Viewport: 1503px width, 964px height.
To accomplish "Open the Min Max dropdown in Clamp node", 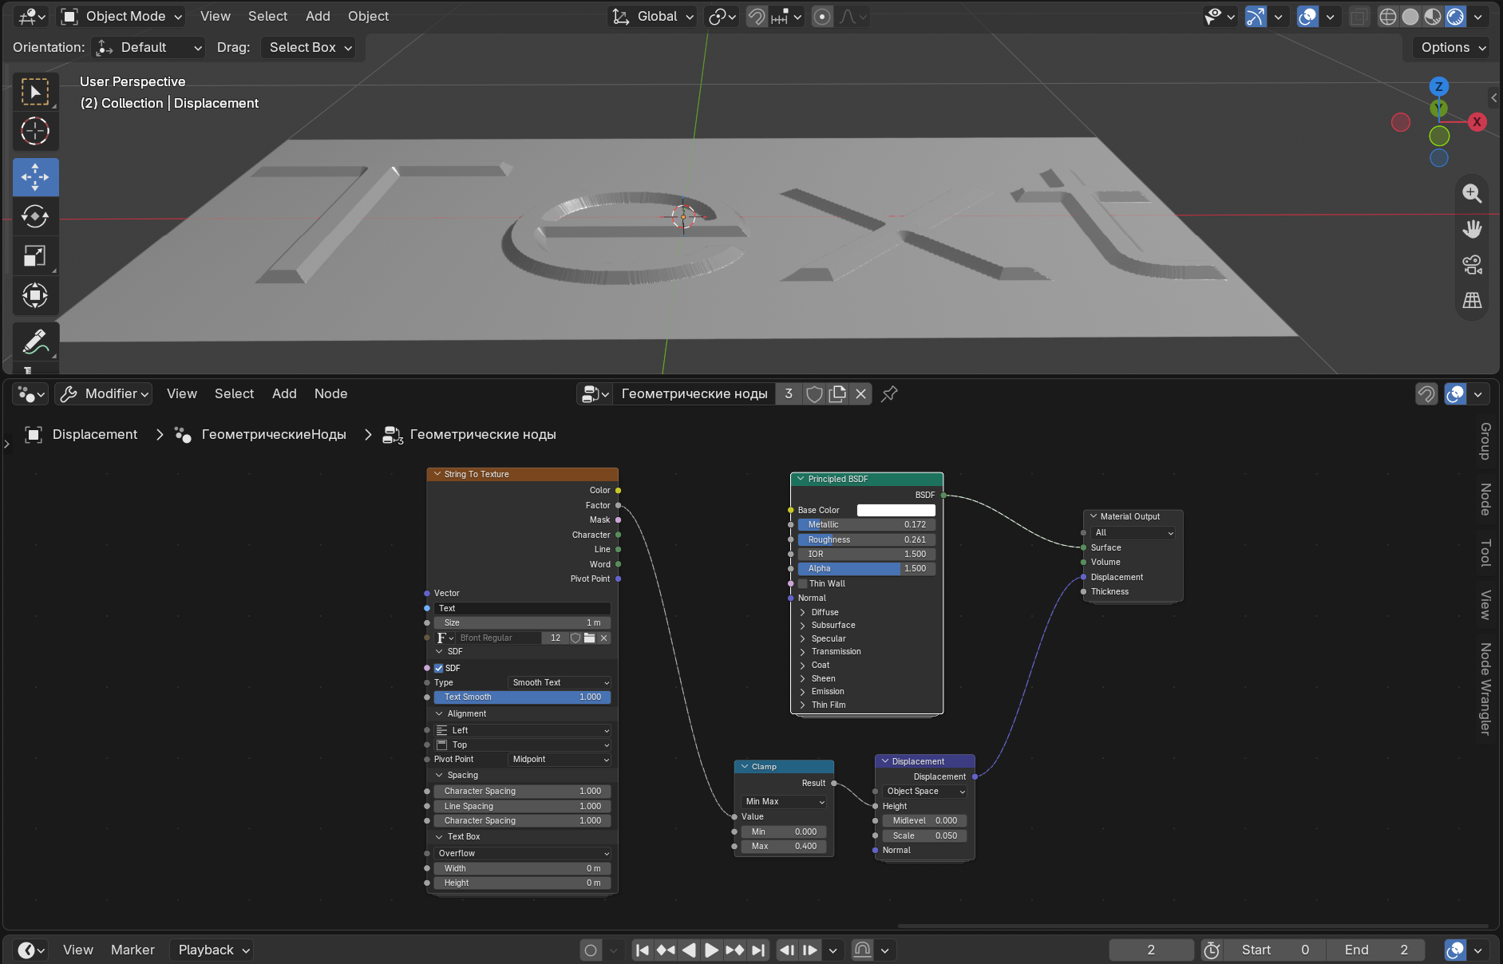I will pos(784,801).
